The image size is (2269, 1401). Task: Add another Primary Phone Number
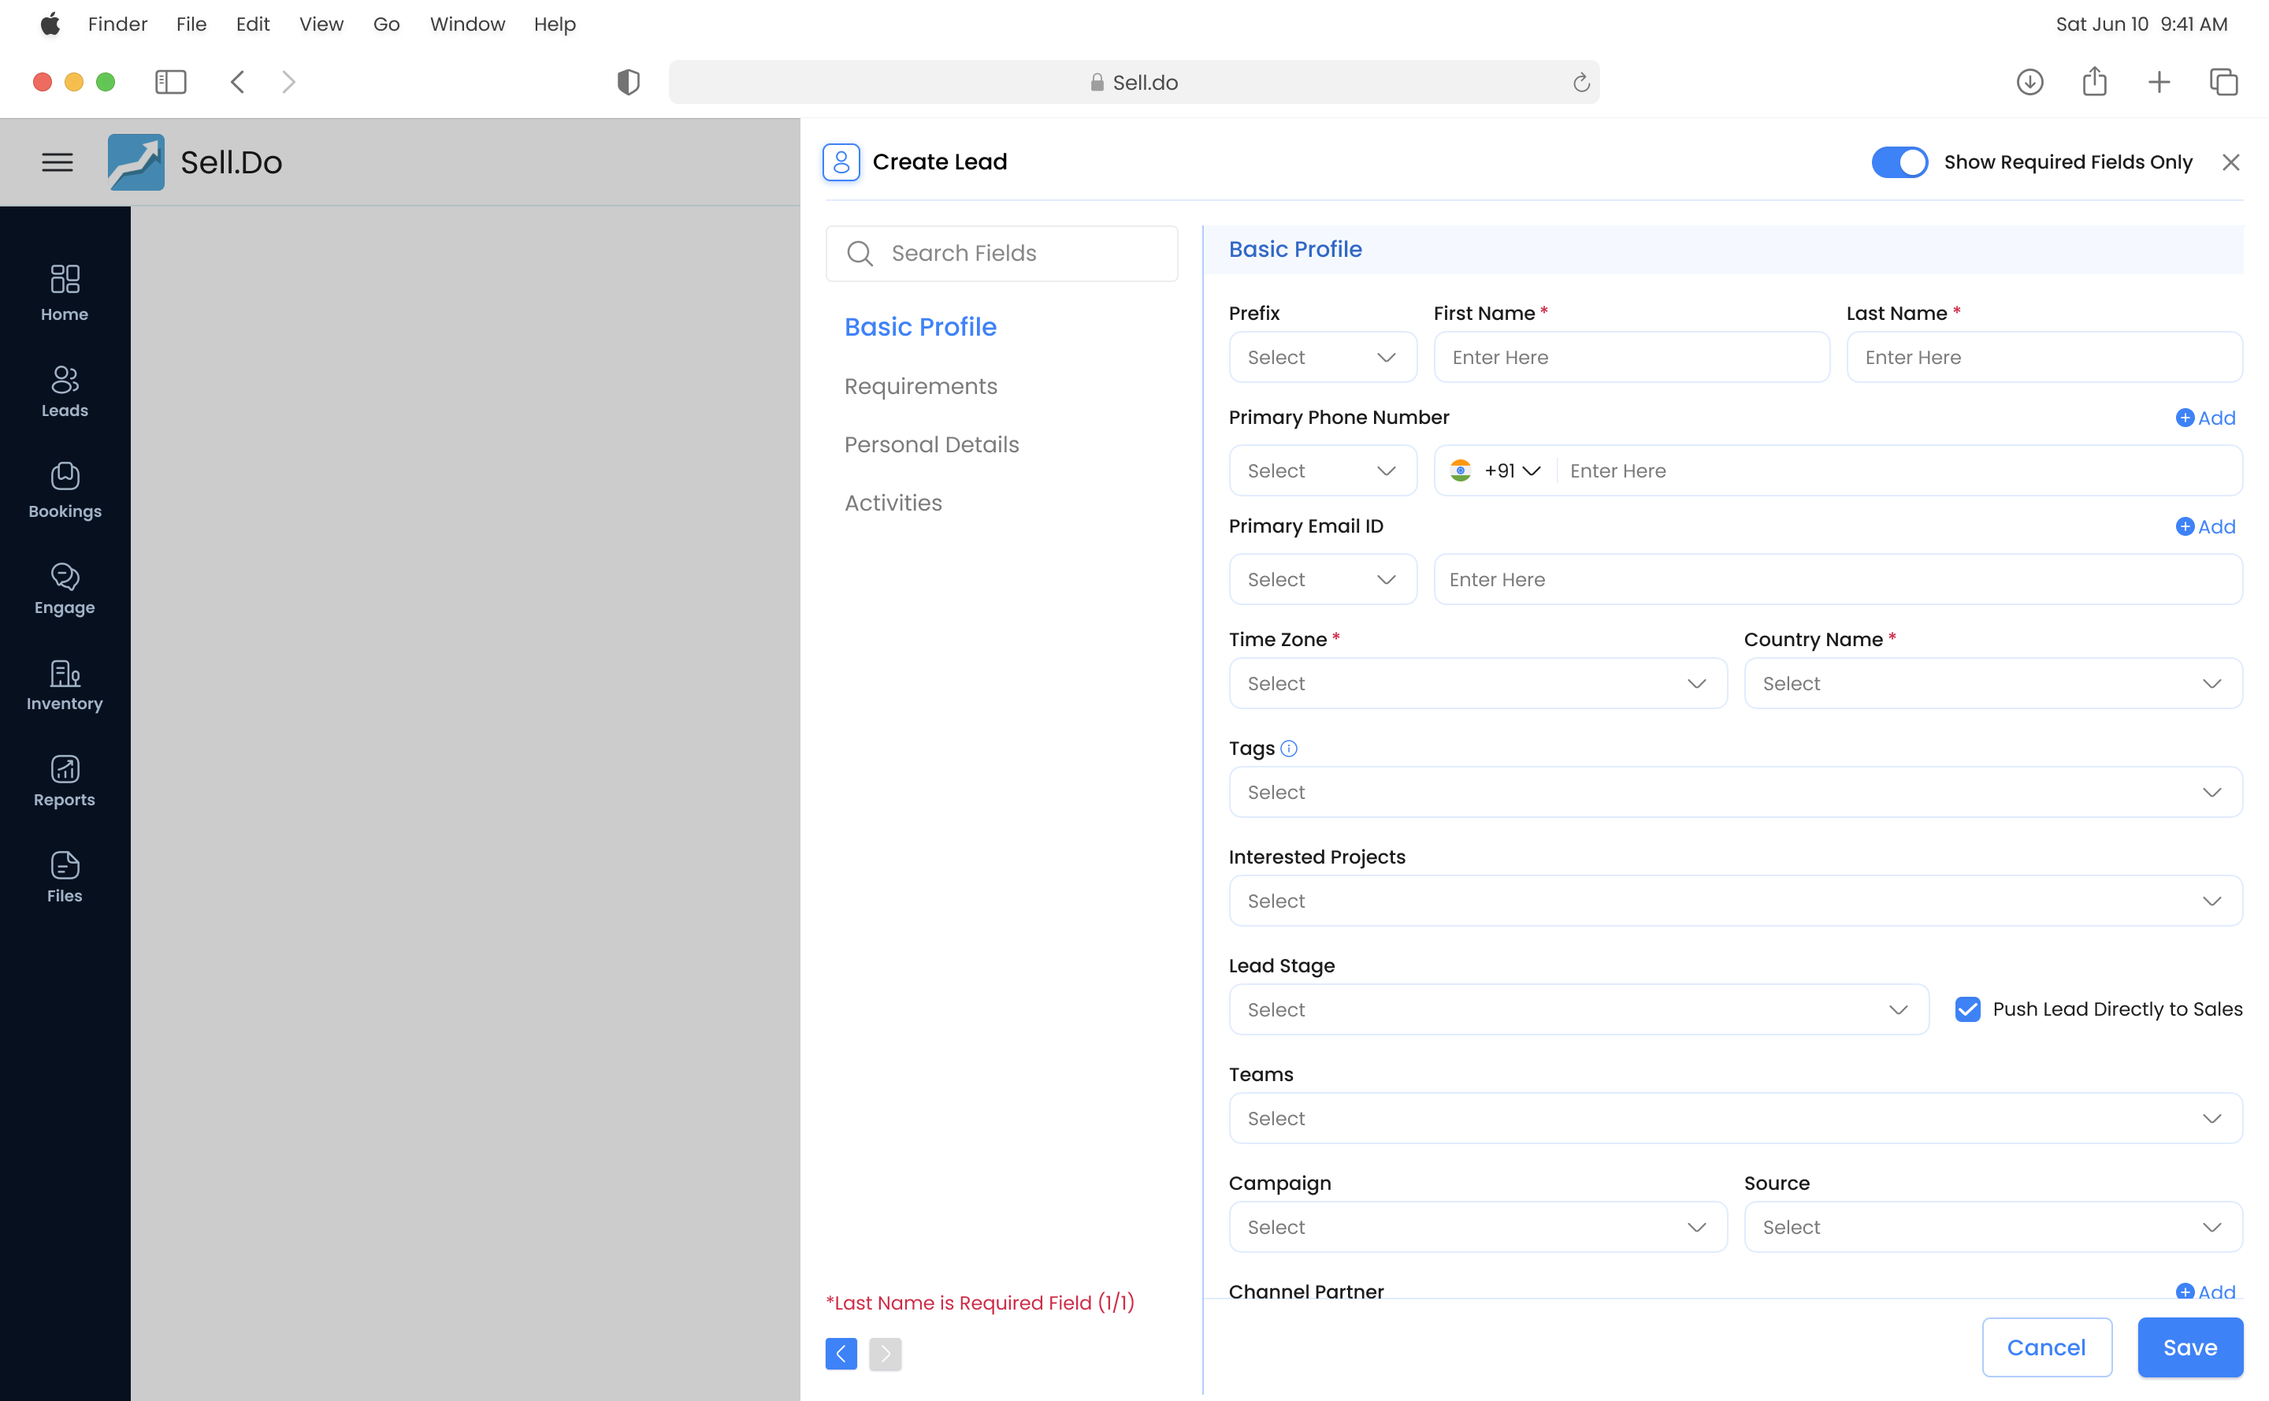[x=2204, y=418]
